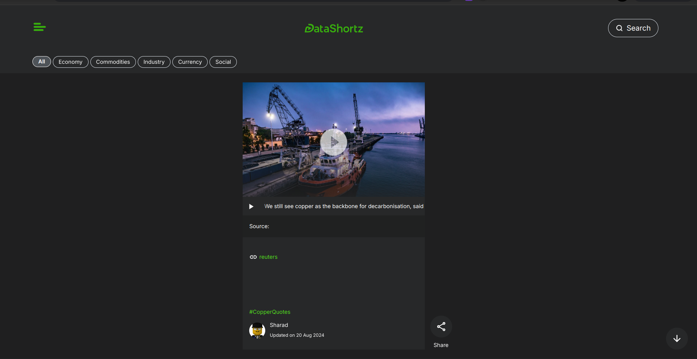This screenshot has height=359, width=697.
Task: Open the Search button
Action: [633, 28]
